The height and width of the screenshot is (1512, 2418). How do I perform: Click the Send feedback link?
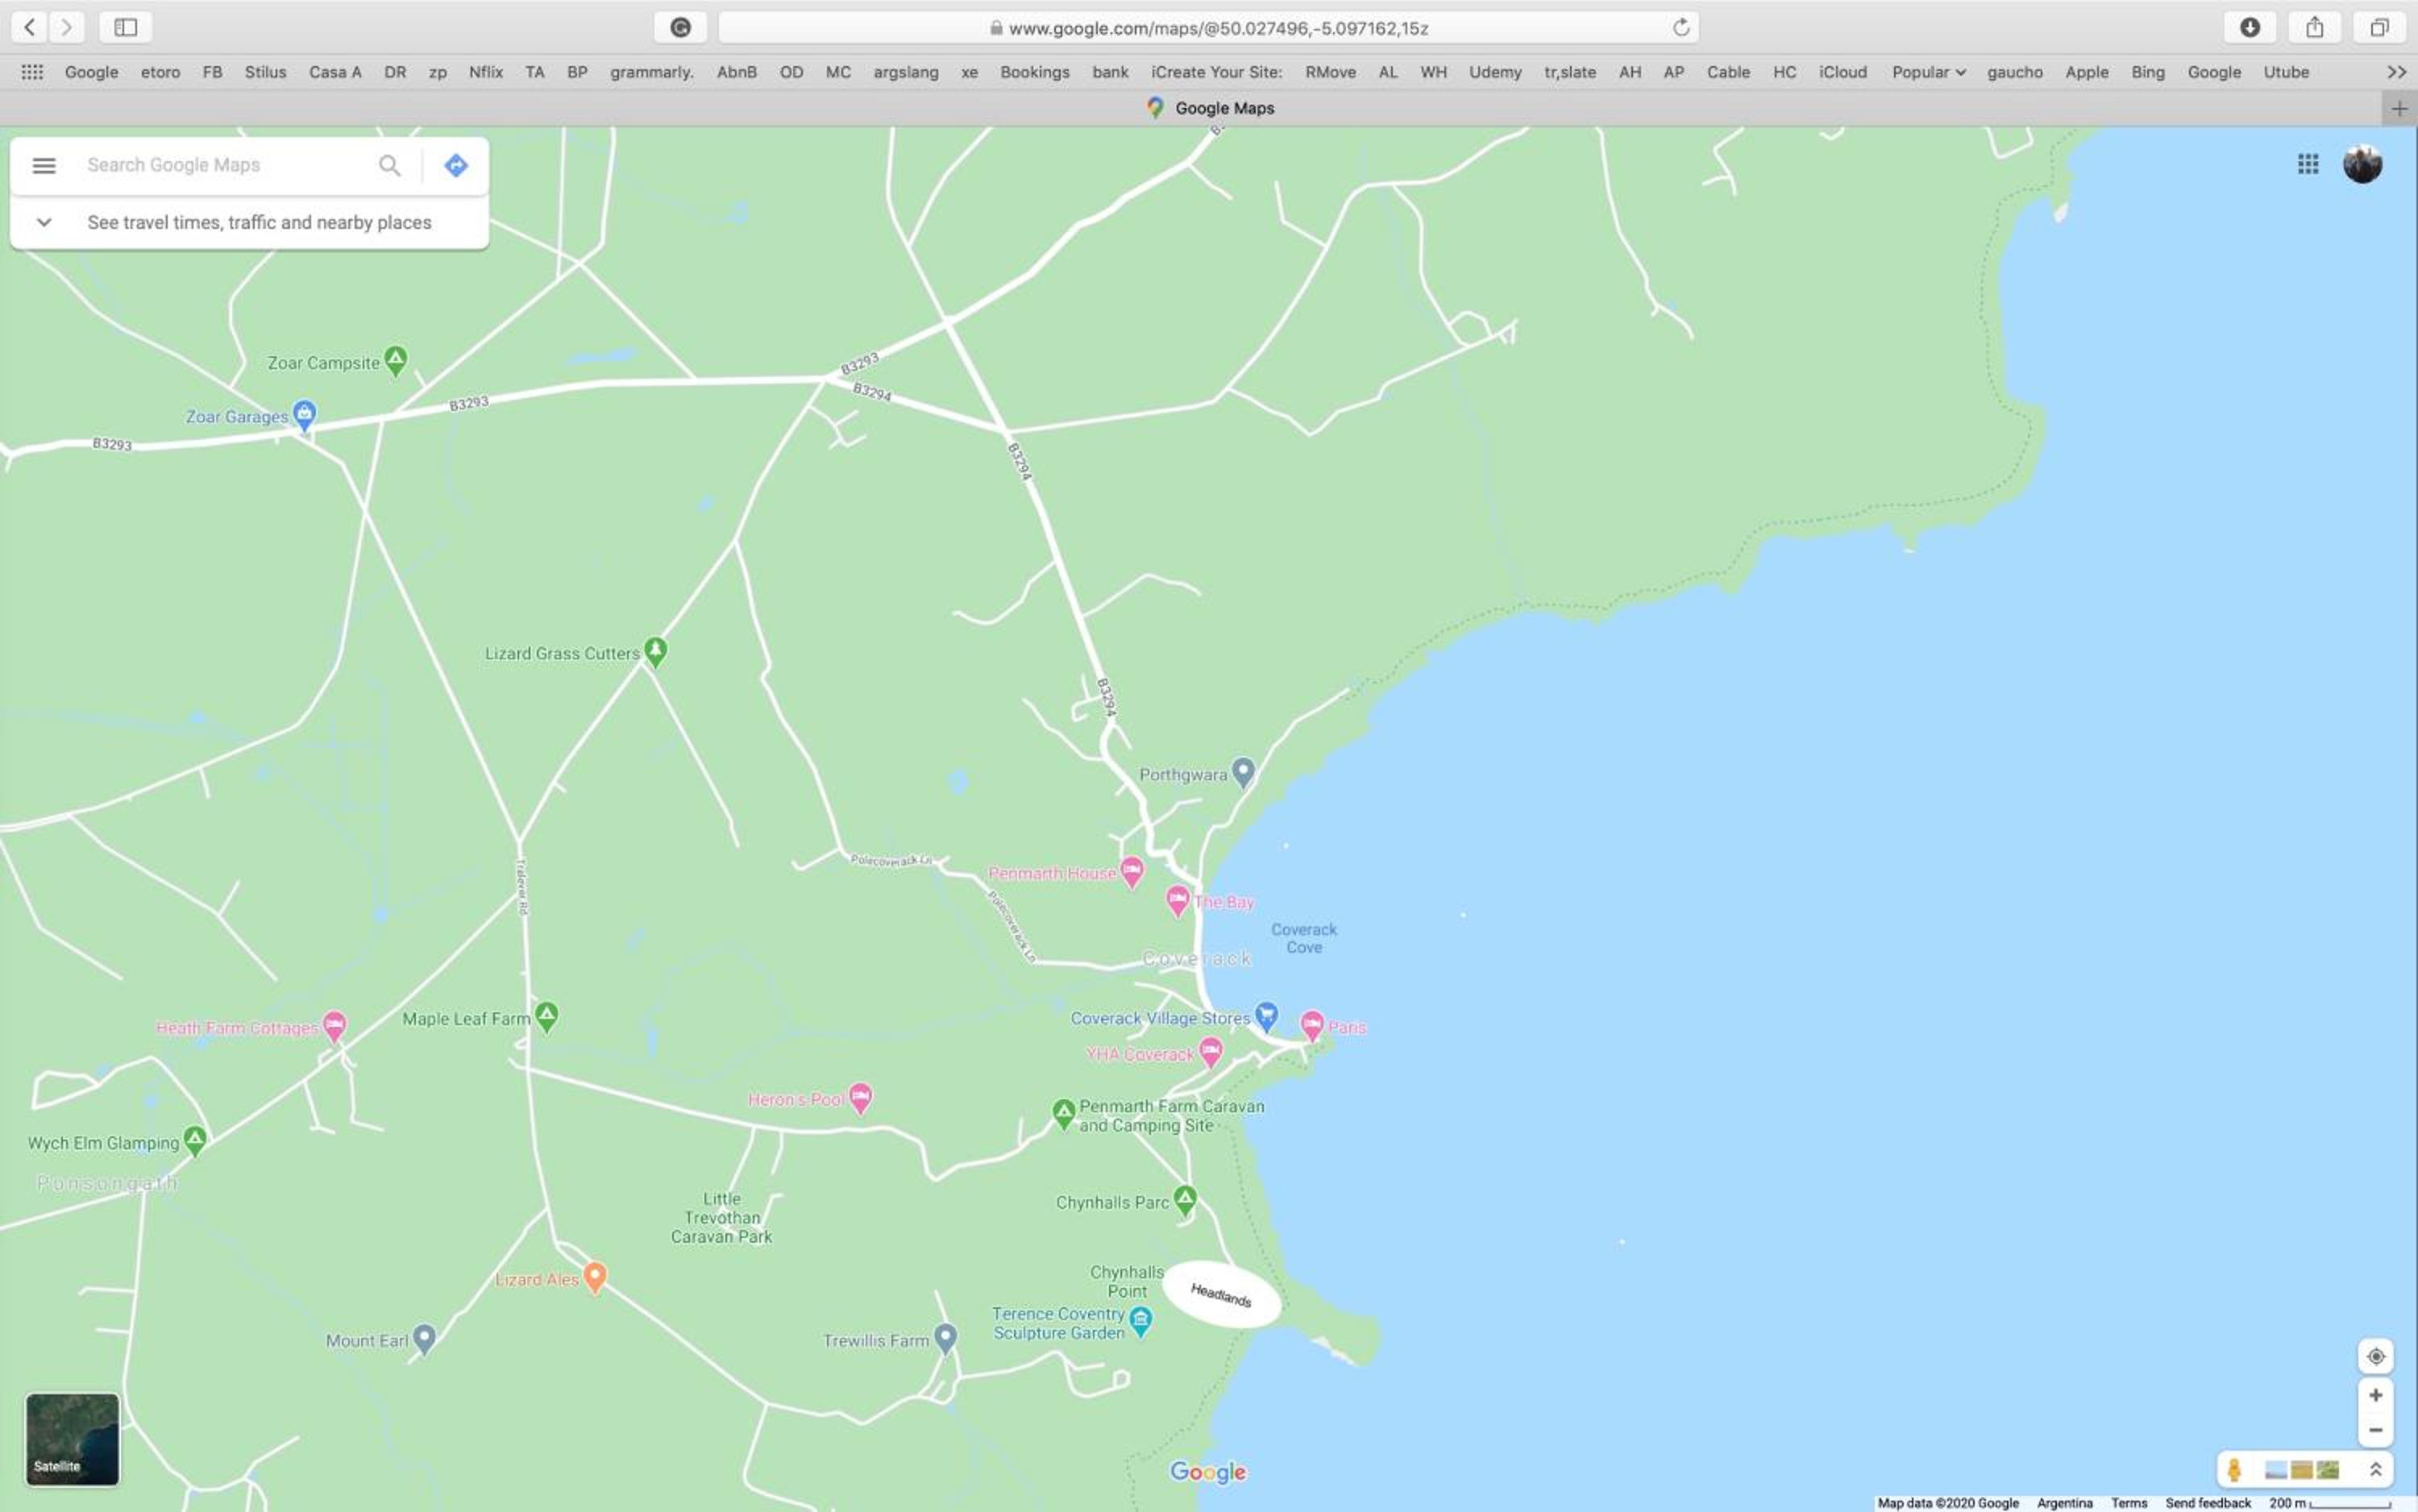[x=2207, y=1503]
